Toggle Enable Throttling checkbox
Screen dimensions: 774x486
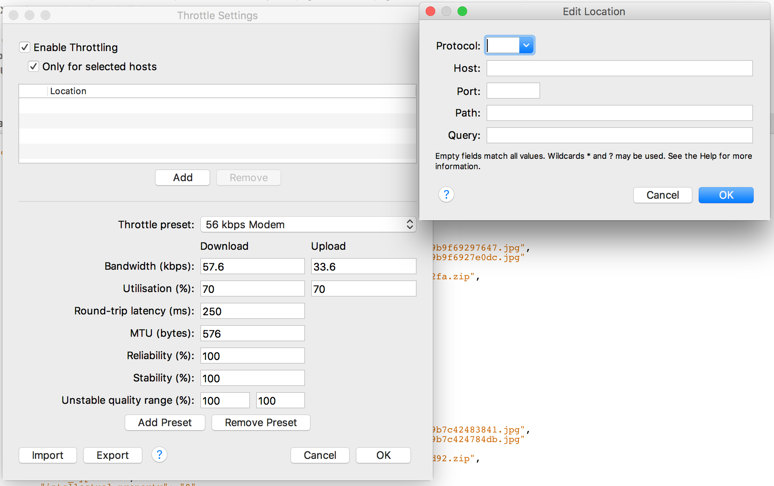click(x=25, y=47)
